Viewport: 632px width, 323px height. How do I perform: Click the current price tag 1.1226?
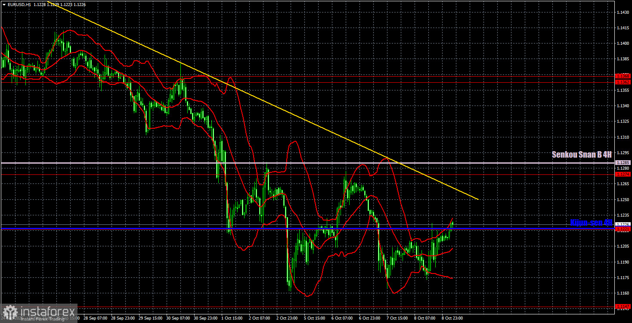(623, 224)
